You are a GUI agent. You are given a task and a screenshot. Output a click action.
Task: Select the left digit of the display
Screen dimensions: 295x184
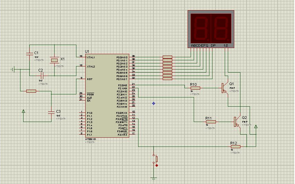[x=201, y=29]
